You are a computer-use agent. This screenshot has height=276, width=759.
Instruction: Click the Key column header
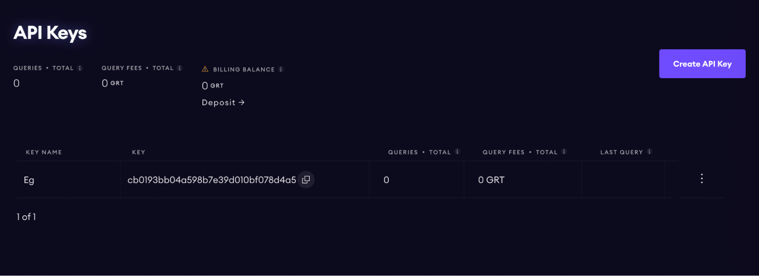(138, 152)
